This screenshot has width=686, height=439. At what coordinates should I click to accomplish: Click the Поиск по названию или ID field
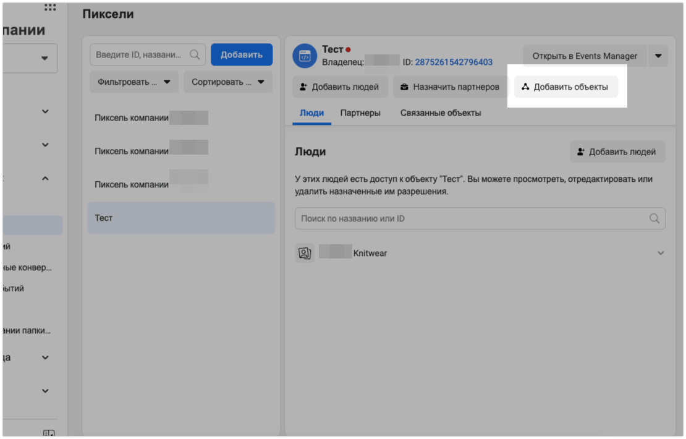coord(470,219)
